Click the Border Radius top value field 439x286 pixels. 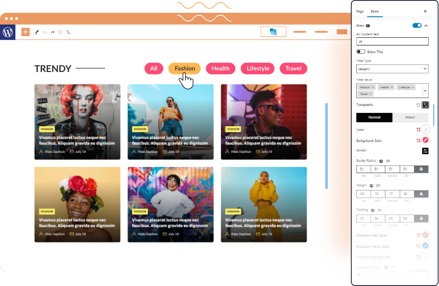pyautogui.click(x=363, y=169)
